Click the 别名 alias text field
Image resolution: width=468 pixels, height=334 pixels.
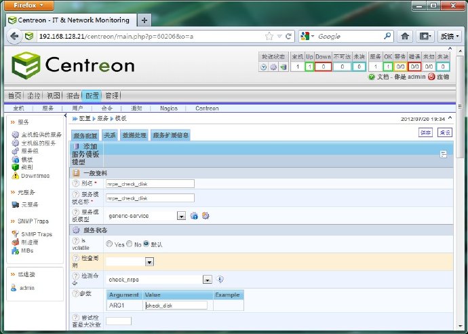[x=150, y=184]
